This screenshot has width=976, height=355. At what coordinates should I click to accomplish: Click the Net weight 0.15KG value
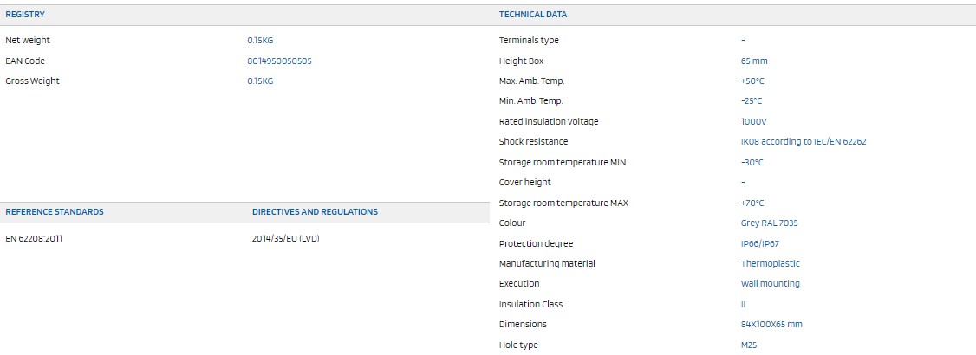[x=260, y=41]
